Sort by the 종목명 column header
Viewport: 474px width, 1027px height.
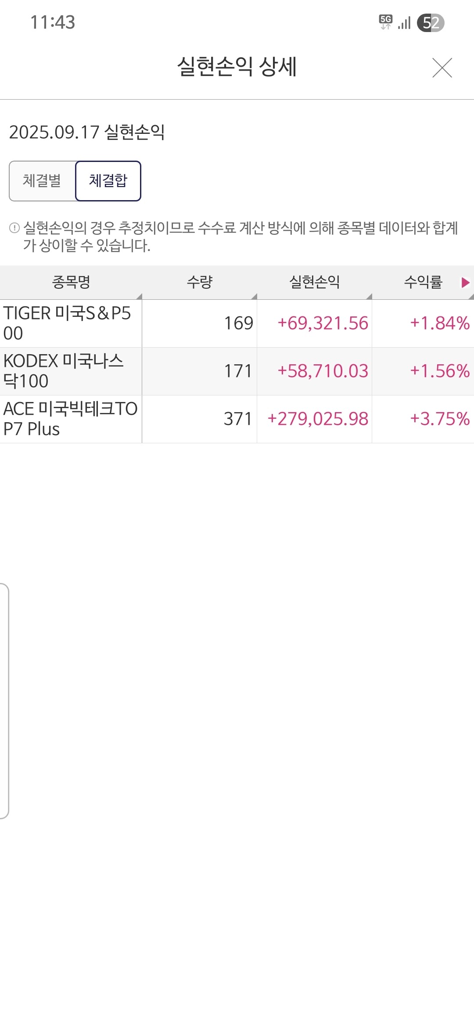tap(71, 282)
